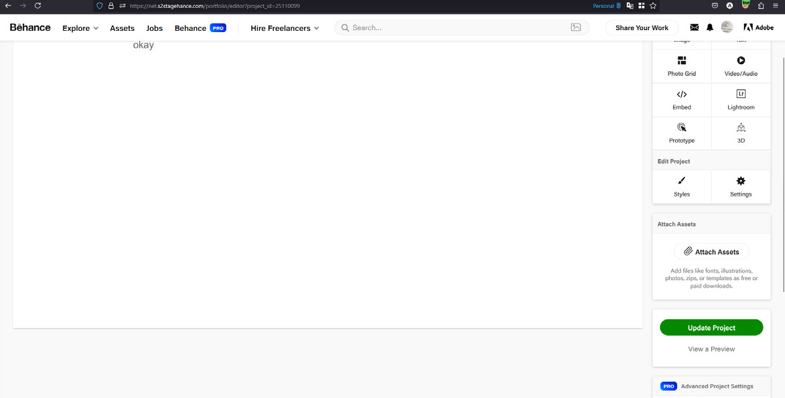
Task: Check notifications bell icon
Action: [710, 27]
